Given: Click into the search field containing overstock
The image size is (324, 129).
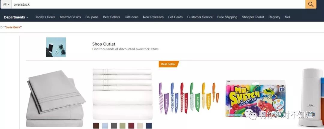Looking at the screenshot, I should click(x=158, y=4).
